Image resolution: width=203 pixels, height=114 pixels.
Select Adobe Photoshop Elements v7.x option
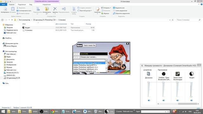(x=89, y=65)
